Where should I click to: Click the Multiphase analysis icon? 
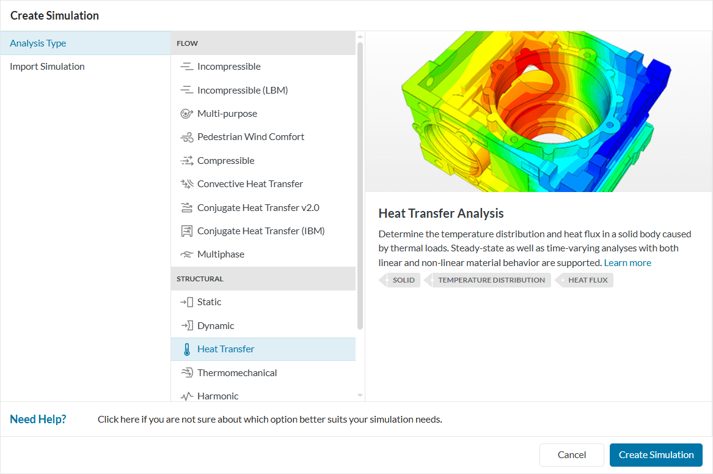click(187, 254)
